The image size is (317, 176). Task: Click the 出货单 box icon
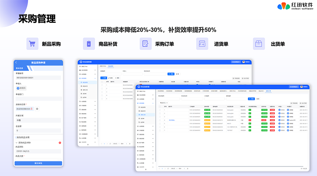point(259,44)
